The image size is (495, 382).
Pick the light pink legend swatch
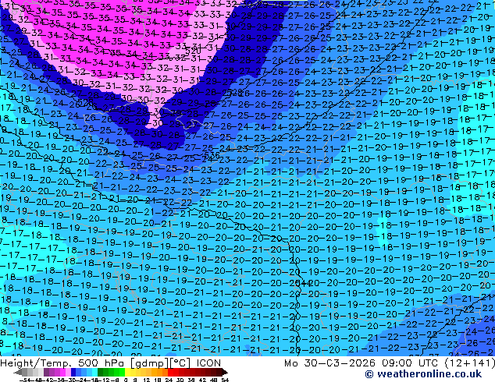68,372
